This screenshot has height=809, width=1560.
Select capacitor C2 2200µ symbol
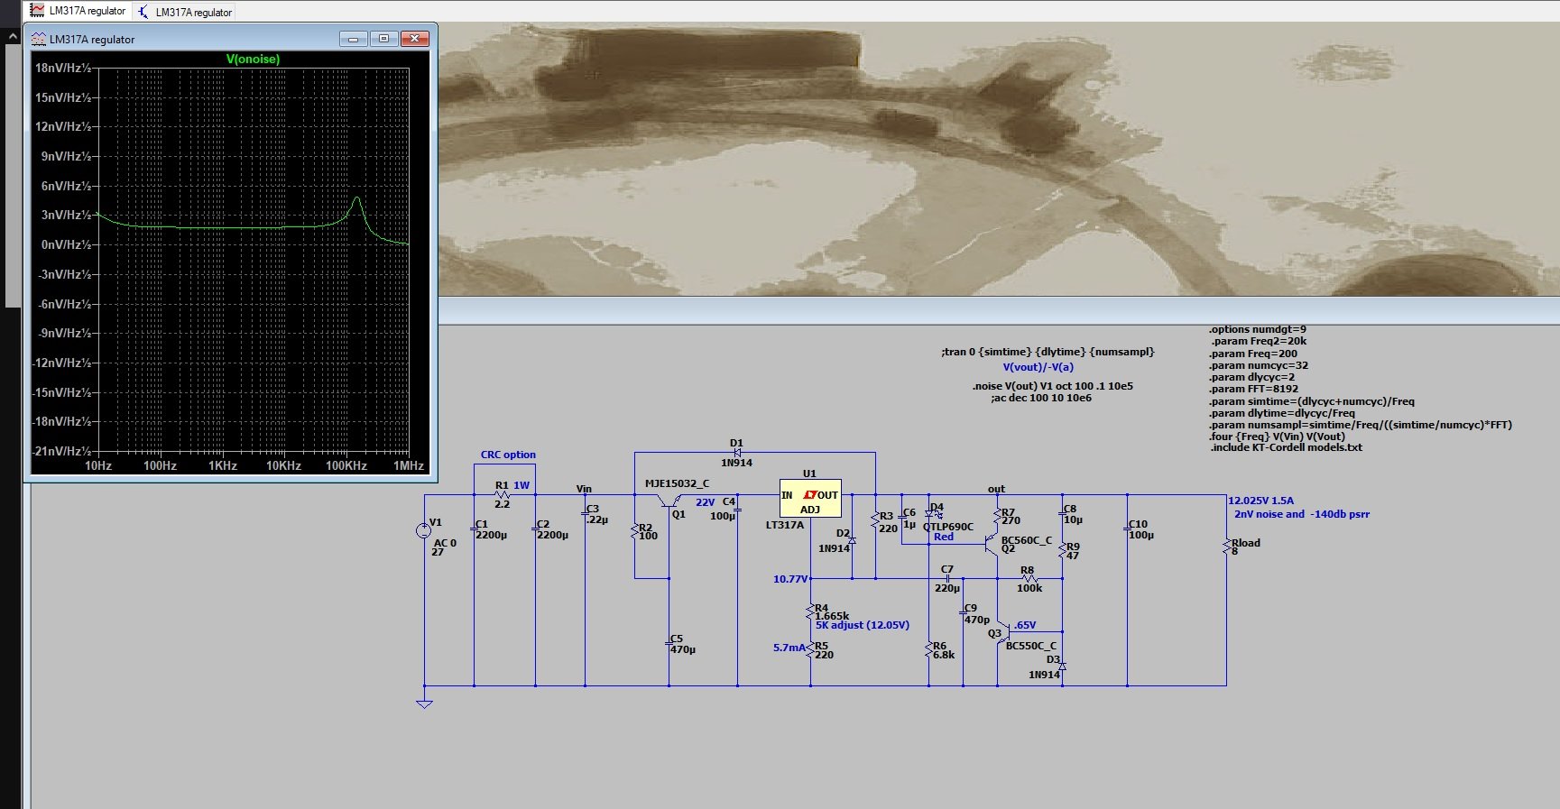(x=535, y=529)
